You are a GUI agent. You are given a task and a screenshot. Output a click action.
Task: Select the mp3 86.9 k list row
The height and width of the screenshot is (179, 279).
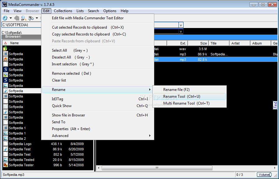216,54
